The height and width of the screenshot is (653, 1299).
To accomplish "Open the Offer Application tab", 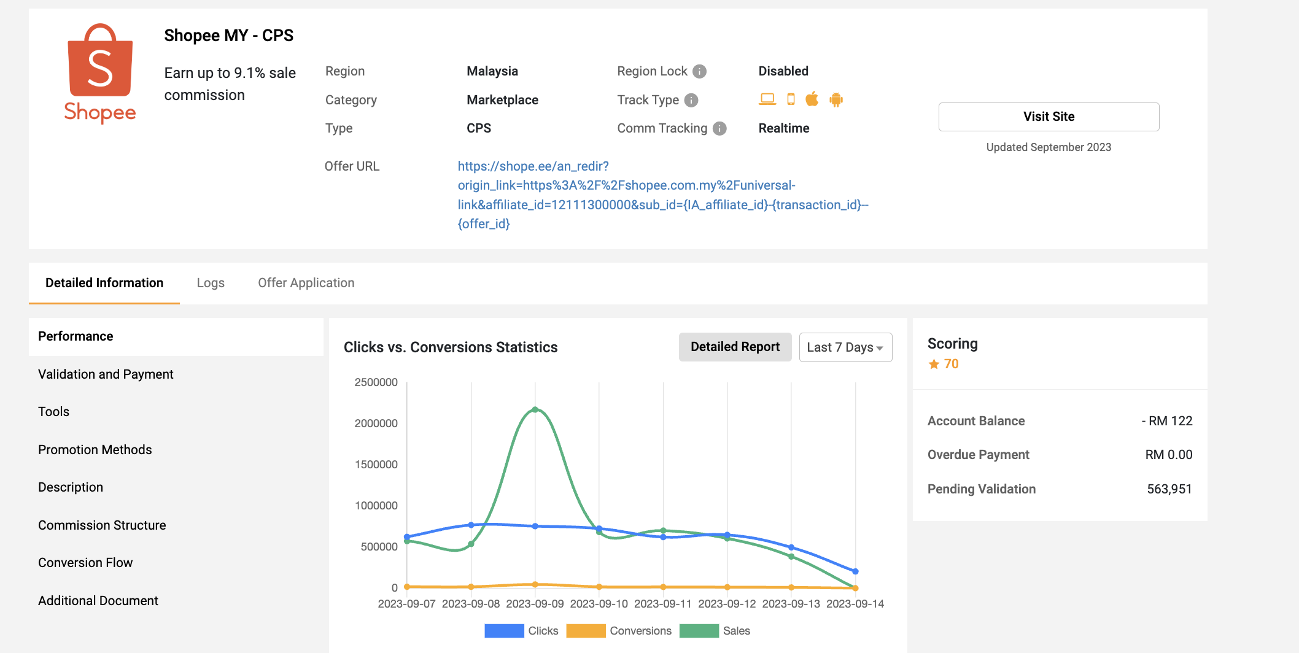I will click(x=306, y=283).
